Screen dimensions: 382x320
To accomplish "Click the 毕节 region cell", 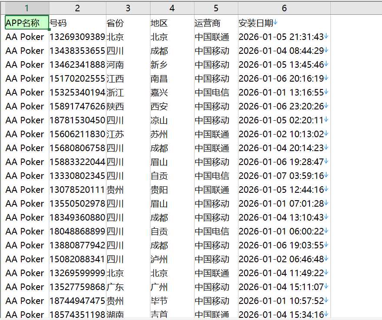I will [x=172, y=301].
